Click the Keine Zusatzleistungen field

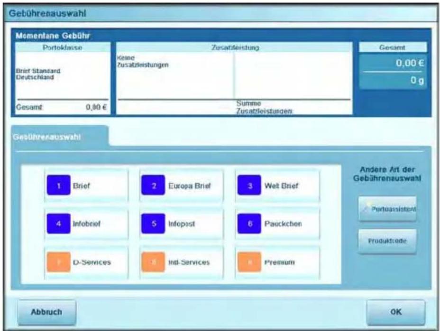[175, 74]
